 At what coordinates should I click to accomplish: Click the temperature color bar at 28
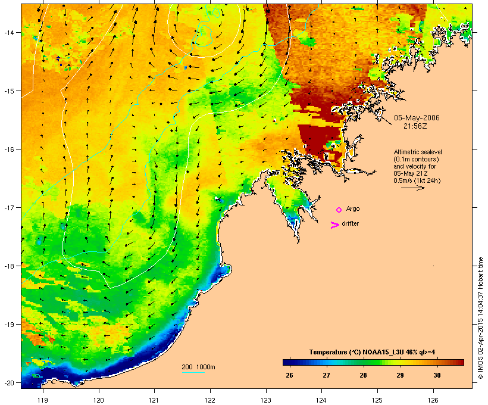[x=363, y=362]
